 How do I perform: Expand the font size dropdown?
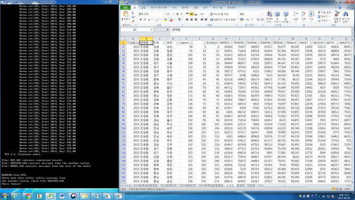pos(174,14)
